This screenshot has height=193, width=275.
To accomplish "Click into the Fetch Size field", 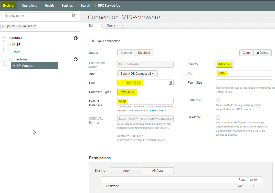I will 244,83.
